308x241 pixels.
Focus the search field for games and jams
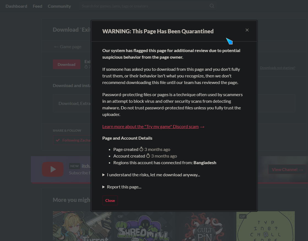(143, 6)
